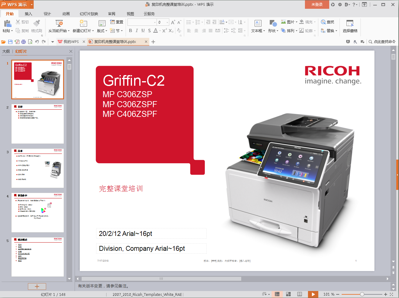Screen dimensions: 399x298
Task: Switch to the Slide Show (幻灯片放映) tab
Action: click(x=89, y=14)
